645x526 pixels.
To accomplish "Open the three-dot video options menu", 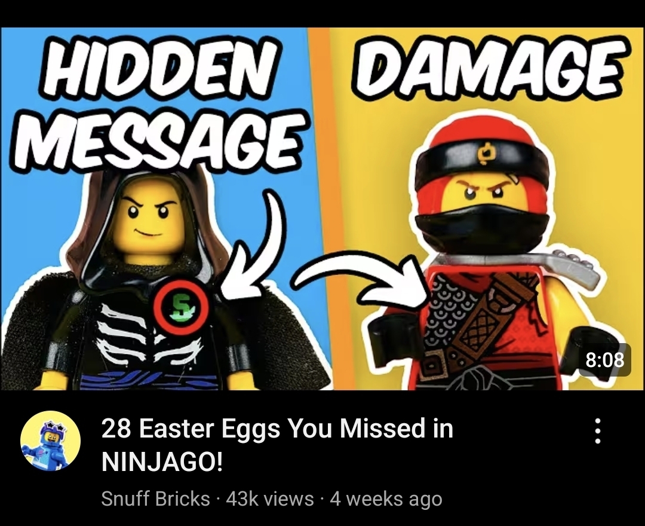I will pos(598,432).
